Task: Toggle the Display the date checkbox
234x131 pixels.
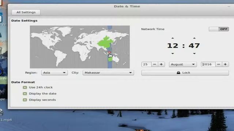Action: 25,94
